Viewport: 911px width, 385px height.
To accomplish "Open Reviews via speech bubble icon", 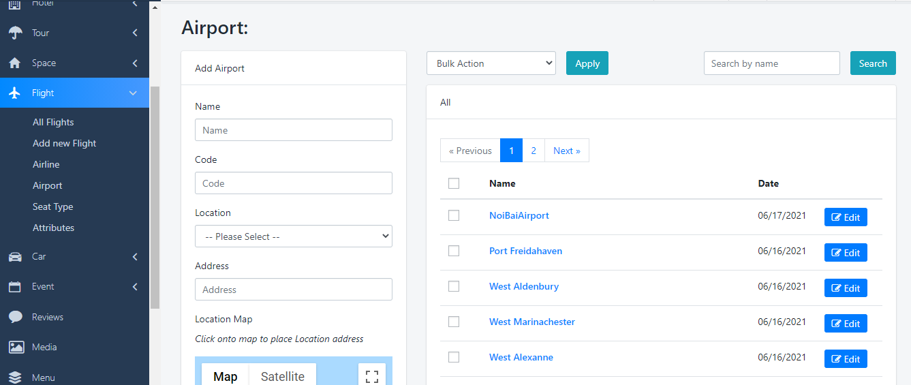I will [x=15, y=317].
